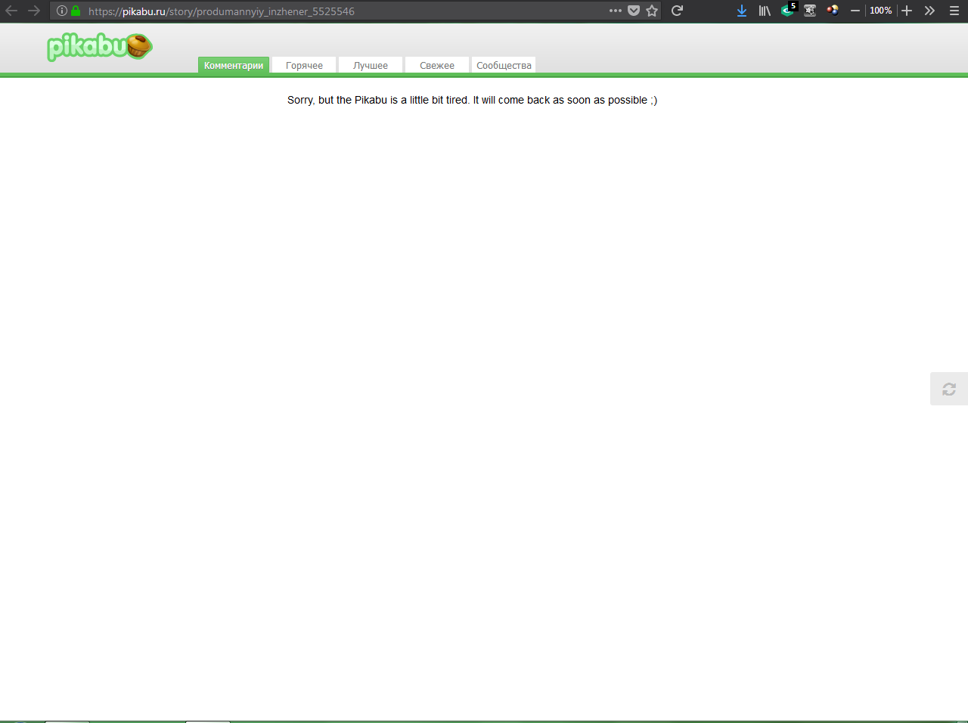Open the Library bookmarks and history
The image size is (968, 723).
(765, 11)
